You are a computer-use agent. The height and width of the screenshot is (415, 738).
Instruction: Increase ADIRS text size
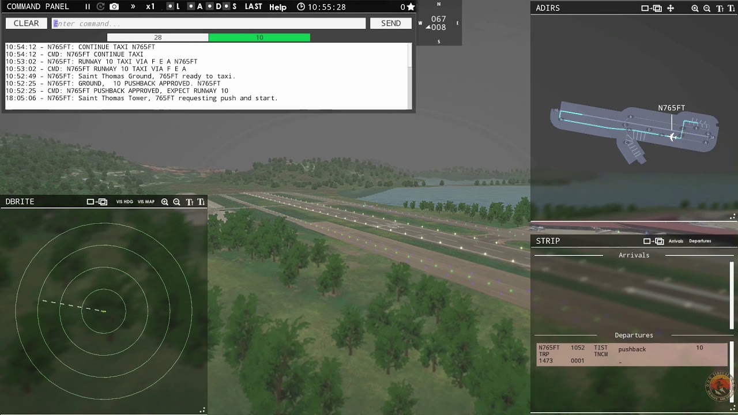pos(720,8)
